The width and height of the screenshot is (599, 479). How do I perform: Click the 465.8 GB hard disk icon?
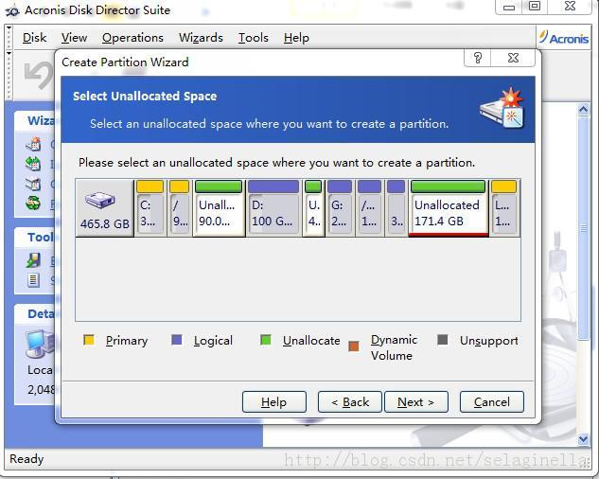[x=100, y=200]
